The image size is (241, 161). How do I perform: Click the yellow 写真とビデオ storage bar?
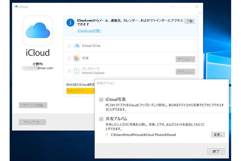click(x=81, y=91)
